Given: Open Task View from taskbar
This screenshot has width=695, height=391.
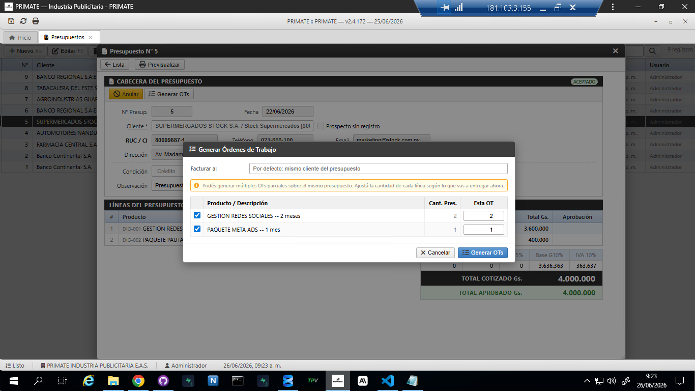Looking at the screenshot, I should click(63, 381).
